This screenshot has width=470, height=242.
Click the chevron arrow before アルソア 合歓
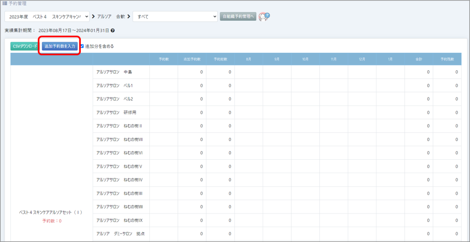pos(94,17)
